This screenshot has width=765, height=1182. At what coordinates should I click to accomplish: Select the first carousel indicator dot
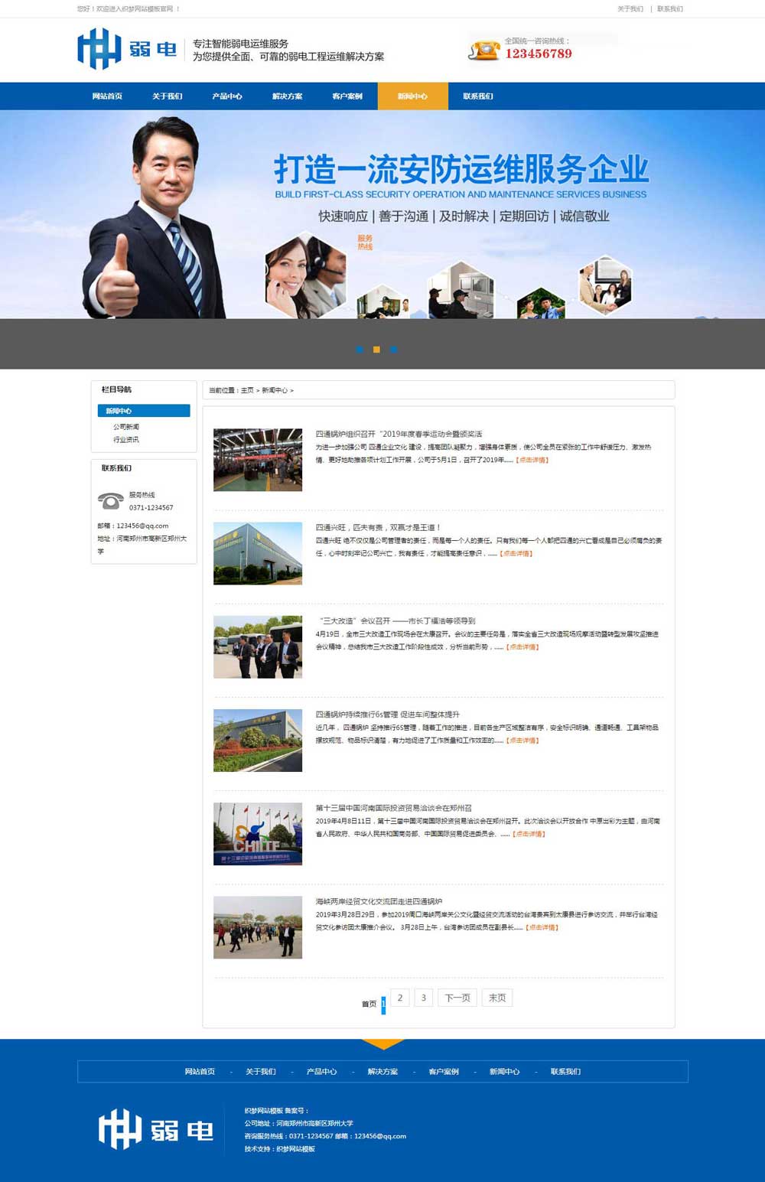360,350
